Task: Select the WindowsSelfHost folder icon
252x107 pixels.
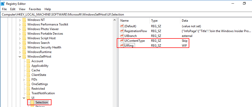Action: click(x=24, y=57)
